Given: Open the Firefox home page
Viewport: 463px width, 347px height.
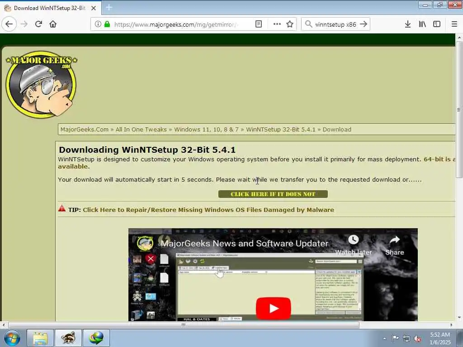Looking at the screenshot, I should coord(53,24).
